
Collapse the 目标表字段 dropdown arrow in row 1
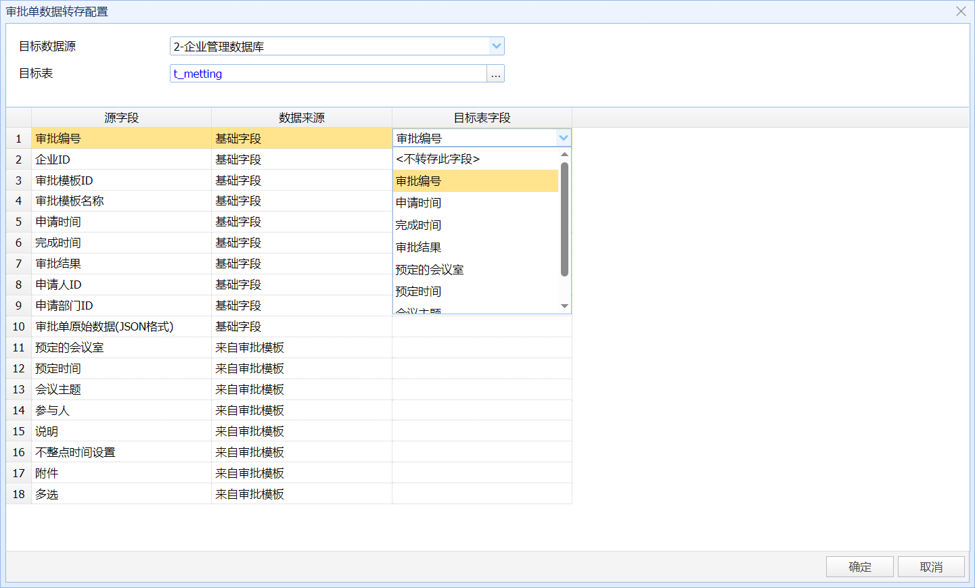pos(563,138)
